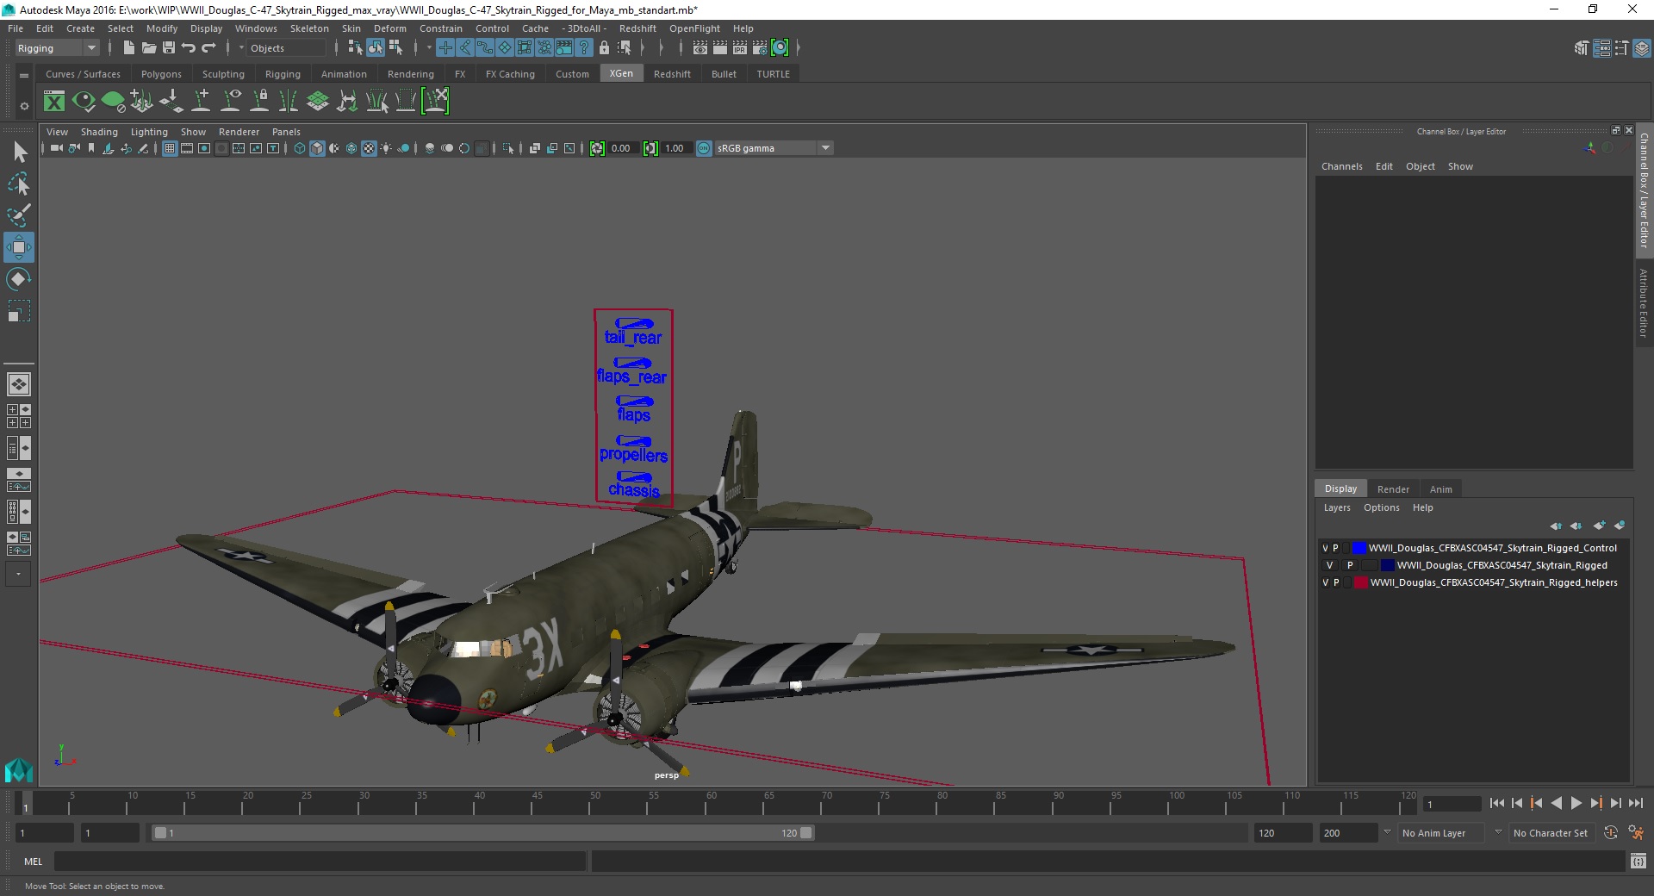Select the Move tool in toolbox

click(x=19, y=247)
